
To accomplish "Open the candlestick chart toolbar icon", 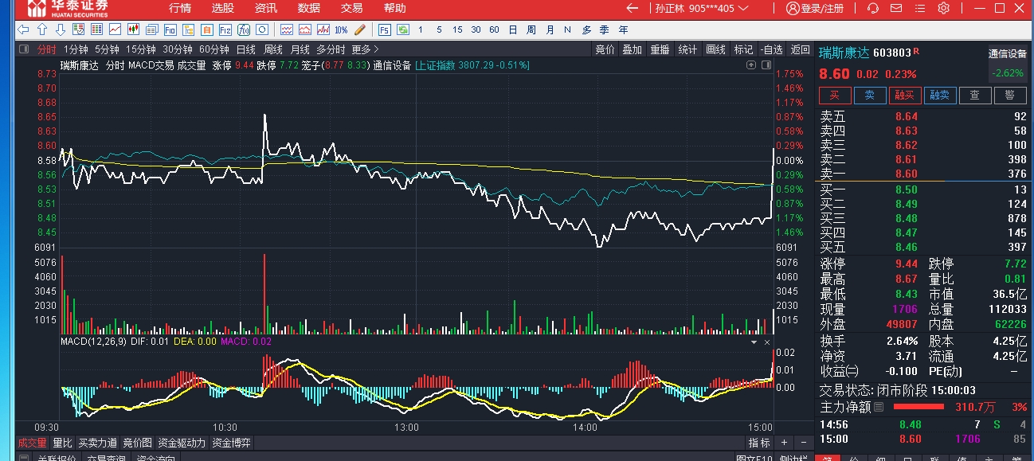I will click(x=133, y=29).
